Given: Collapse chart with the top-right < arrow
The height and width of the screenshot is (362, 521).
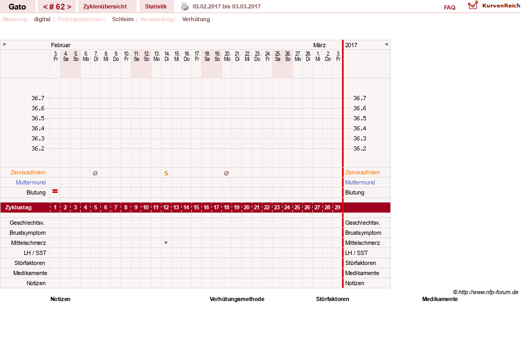Looking at the screenshot, I should (x=387, y=44).
